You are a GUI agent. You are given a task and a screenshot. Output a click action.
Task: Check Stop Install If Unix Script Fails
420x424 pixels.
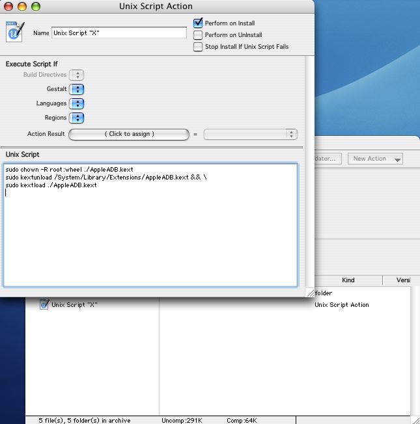tap(198, 47)
